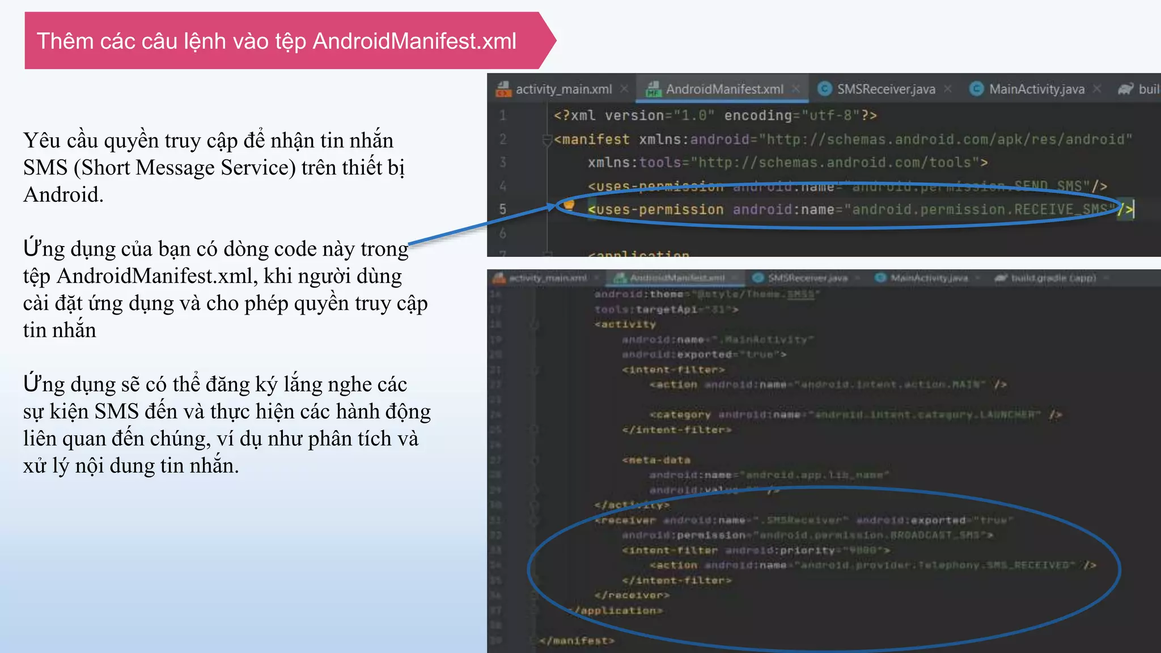This screenshot has height=653, width=1161.
Task: Click the pink slide title banner about AndroidManifest.xml
Action: 277,41
